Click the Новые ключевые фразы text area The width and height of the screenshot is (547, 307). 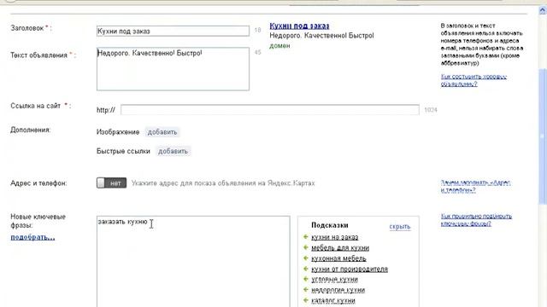point(193,262)
